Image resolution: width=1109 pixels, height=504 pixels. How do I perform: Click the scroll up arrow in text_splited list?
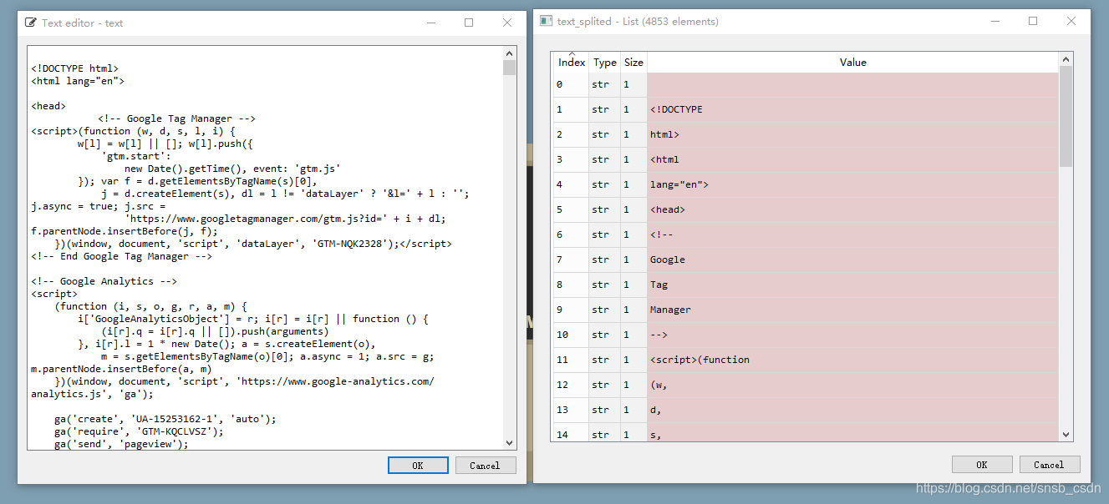[x=1066, y=59]
